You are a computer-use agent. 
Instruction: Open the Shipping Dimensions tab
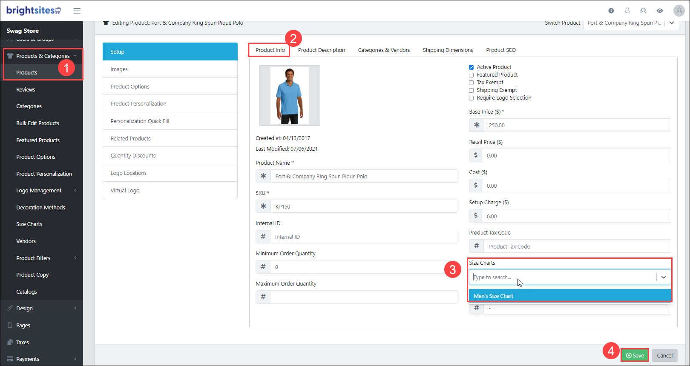coord(448,50)
